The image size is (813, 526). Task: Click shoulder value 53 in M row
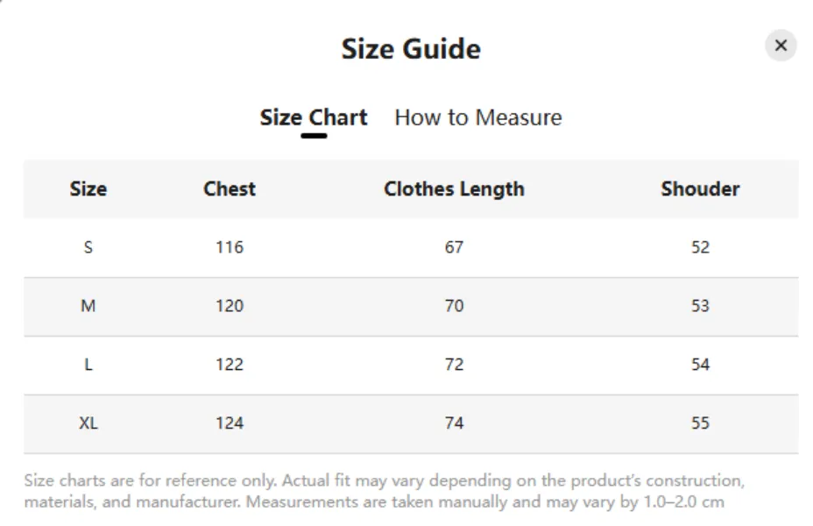(700, 306)
